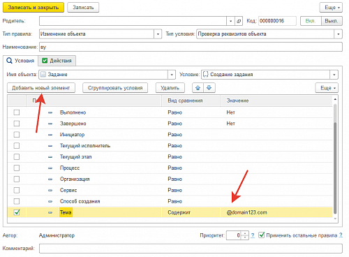Click the Записать button

pos(83,8)
